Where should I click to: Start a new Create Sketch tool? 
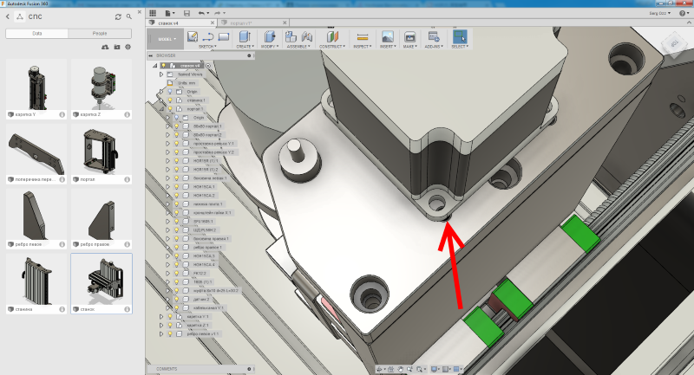click(x=192, y=36)
